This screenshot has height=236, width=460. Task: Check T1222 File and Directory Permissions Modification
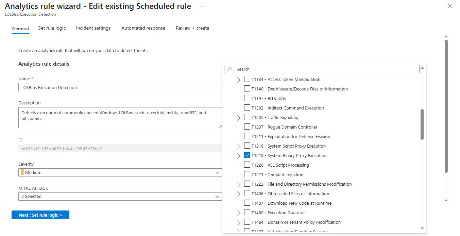[x=247, y=184]
